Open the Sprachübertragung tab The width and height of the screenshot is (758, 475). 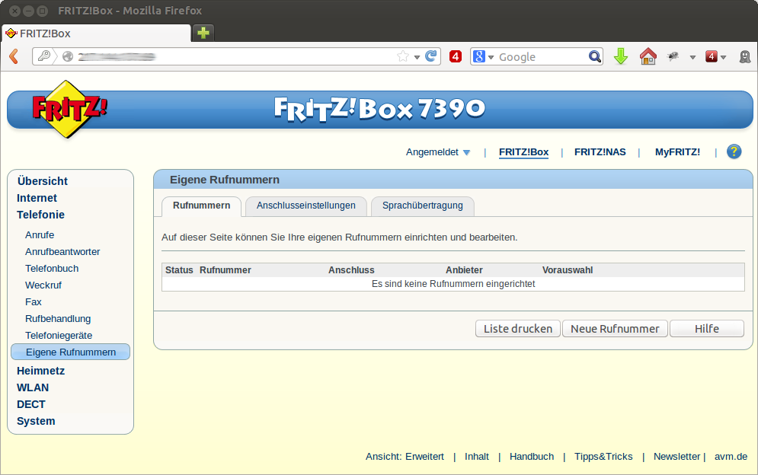[x=423, y=206]
